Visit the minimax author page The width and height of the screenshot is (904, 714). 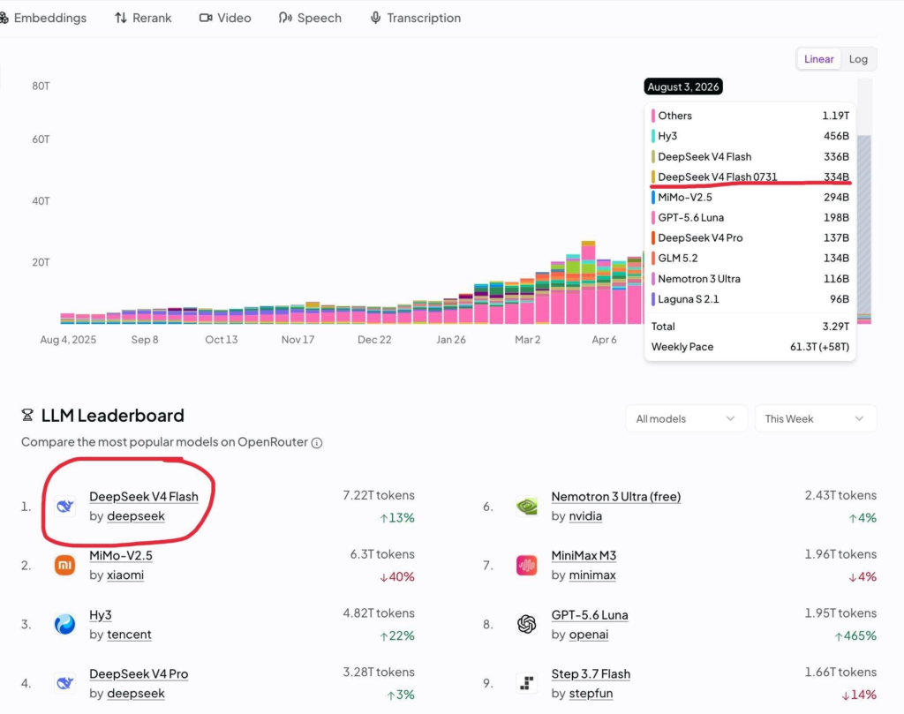[x=592, y=575]
